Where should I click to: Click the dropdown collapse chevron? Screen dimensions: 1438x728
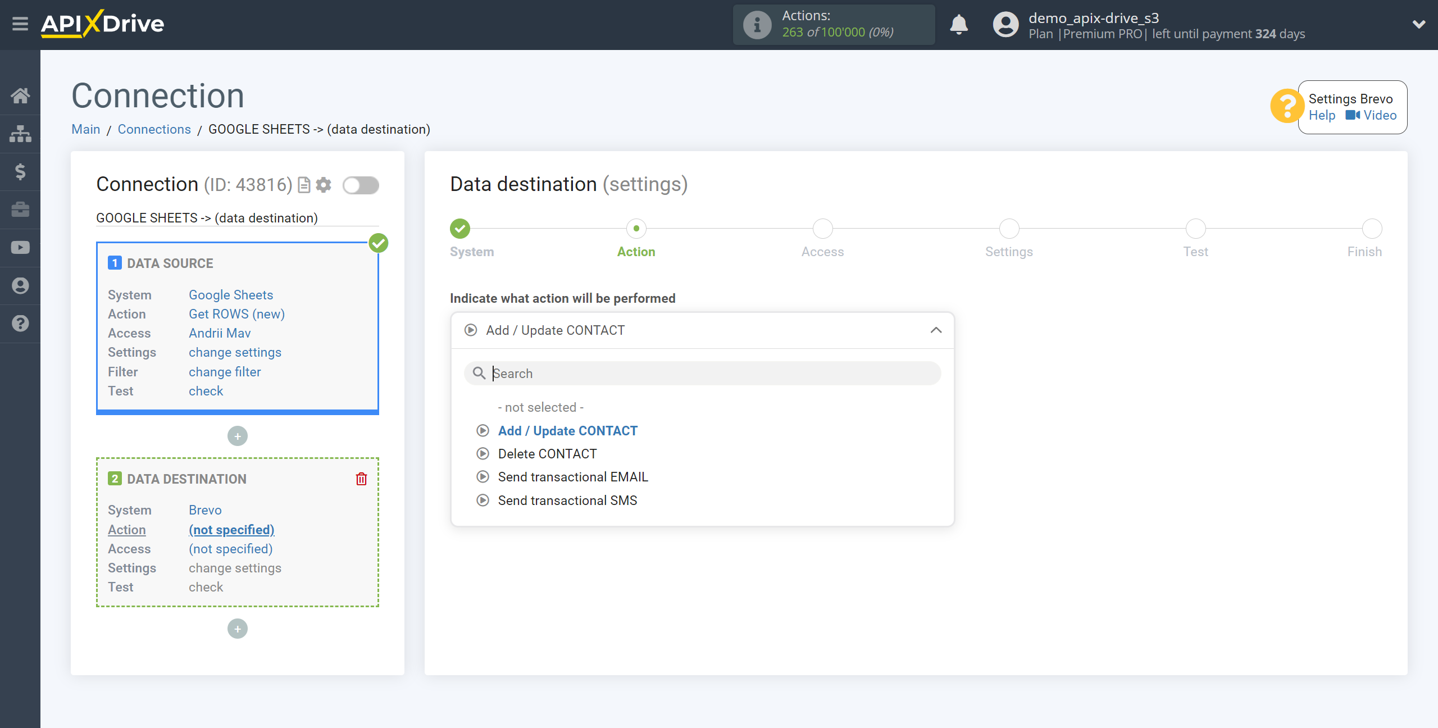[x=936, y=330]
